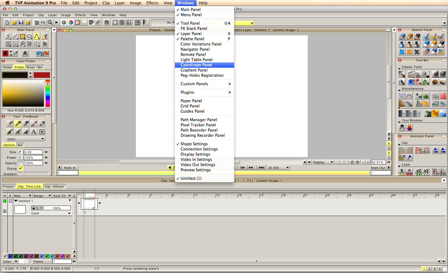Open the Help menu in Mac menu bar
The height and width of the screenshot is (273, 448).
tap(203, 3)
